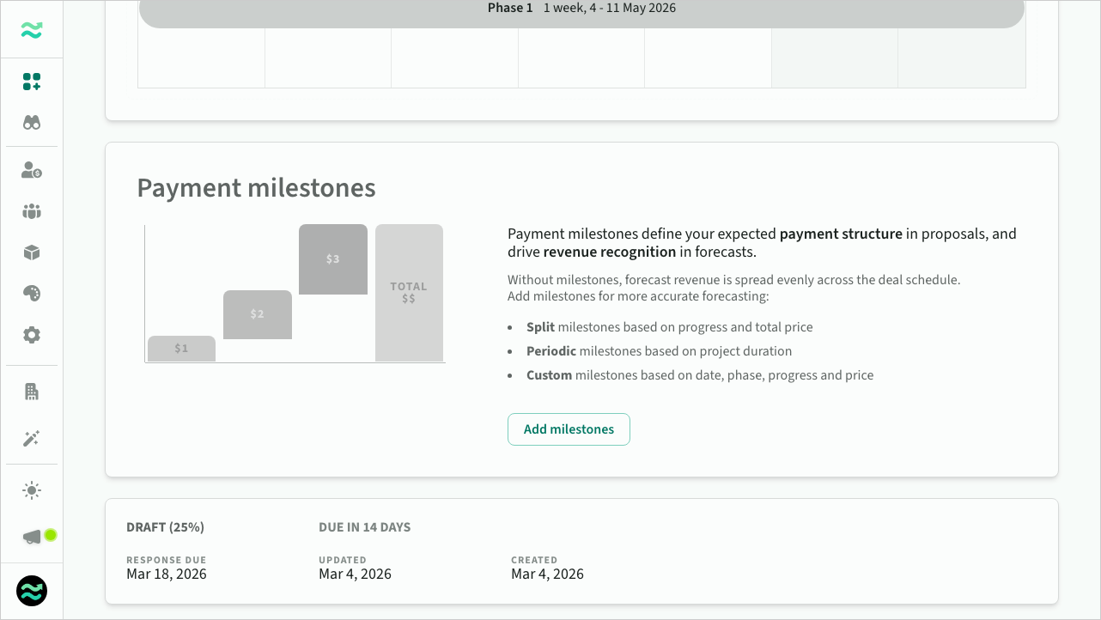1101x620 pixels.
Task: Select the Phase 1 timeline bar
Action: tap(581, 10)
